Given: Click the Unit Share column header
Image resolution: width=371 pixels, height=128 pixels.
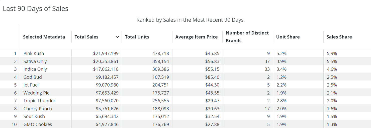Looking at the screenshot, I should click(x=288, y=37).
